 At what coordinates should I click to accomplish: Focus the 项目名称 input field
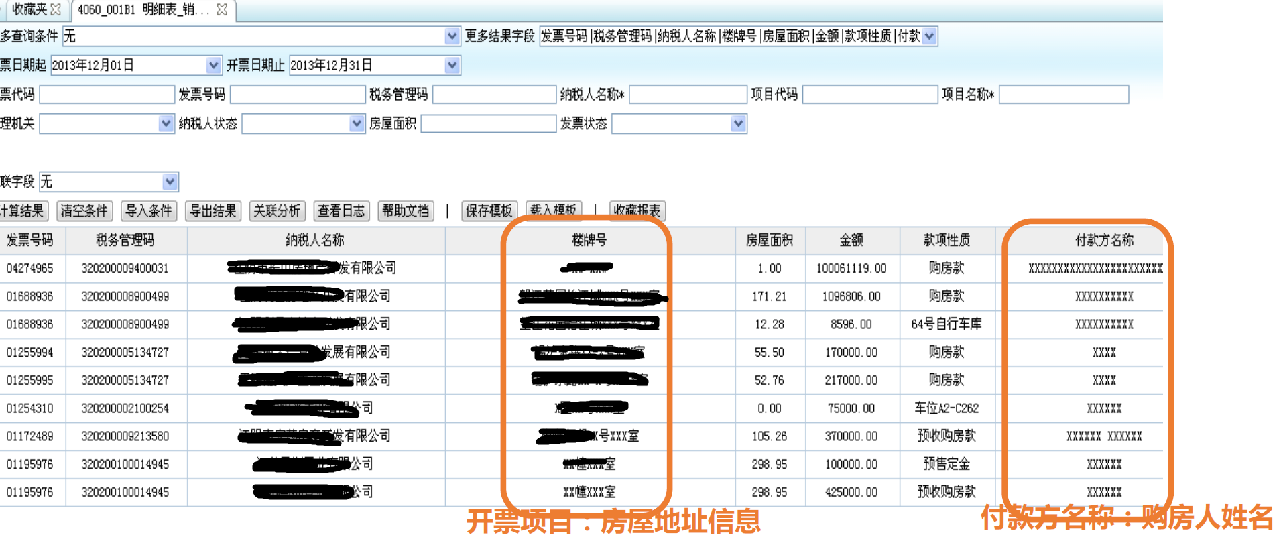tap(1064, 95)
